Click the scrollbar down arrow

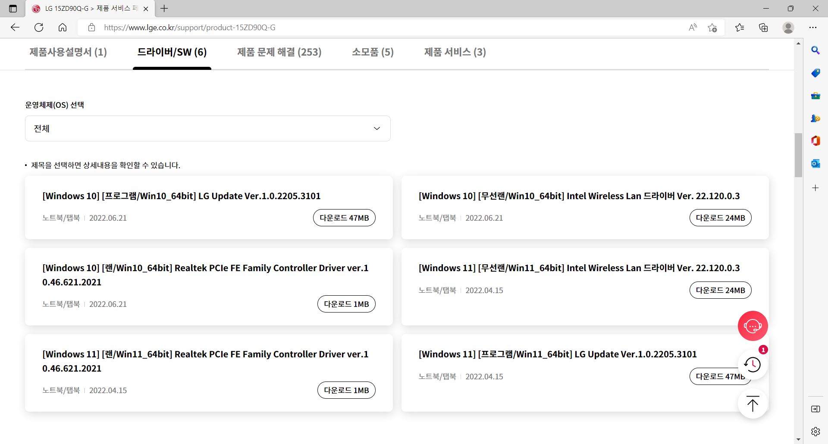[798, 440]
